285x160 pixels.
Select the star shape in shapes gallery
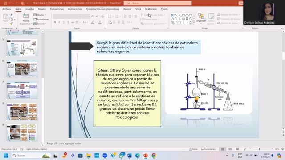[x=190, y=23]
